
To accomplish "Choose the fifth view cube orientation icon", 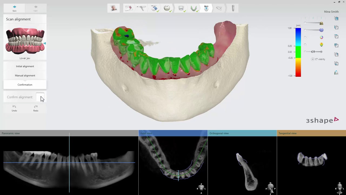I will pyautogui.click(x=336, y=54).
